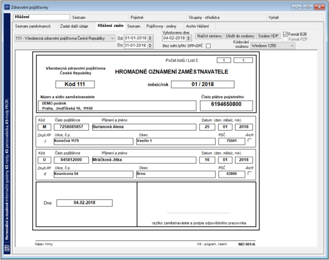Minimize the Zdravotní pojišťovny window
329x260 pixels.
pyautogui.click(x=297, y=8)
